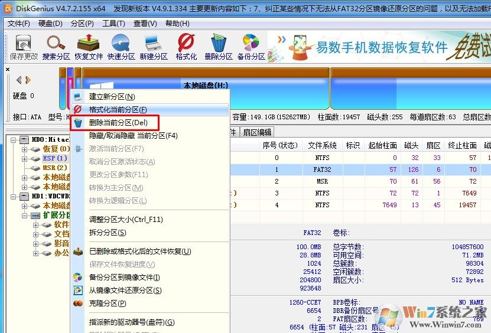Open Search Partitions (搜索分区) tool
The height and width of the screenshot is (333, 491).
click(57, 47)
